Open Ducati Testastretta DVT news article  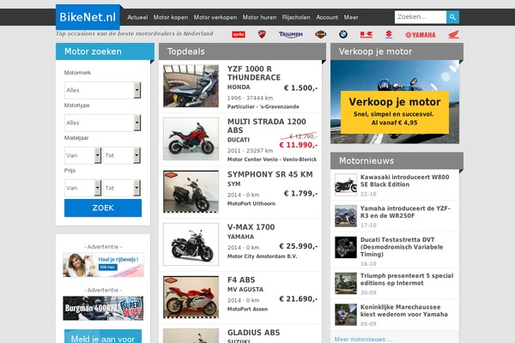pyautogui.click(x=402, y=247)
